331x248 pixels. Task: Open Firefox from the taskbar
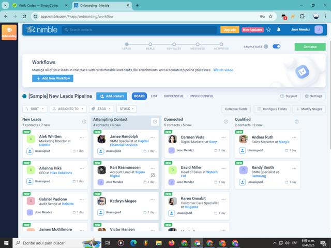pos(171,243)
